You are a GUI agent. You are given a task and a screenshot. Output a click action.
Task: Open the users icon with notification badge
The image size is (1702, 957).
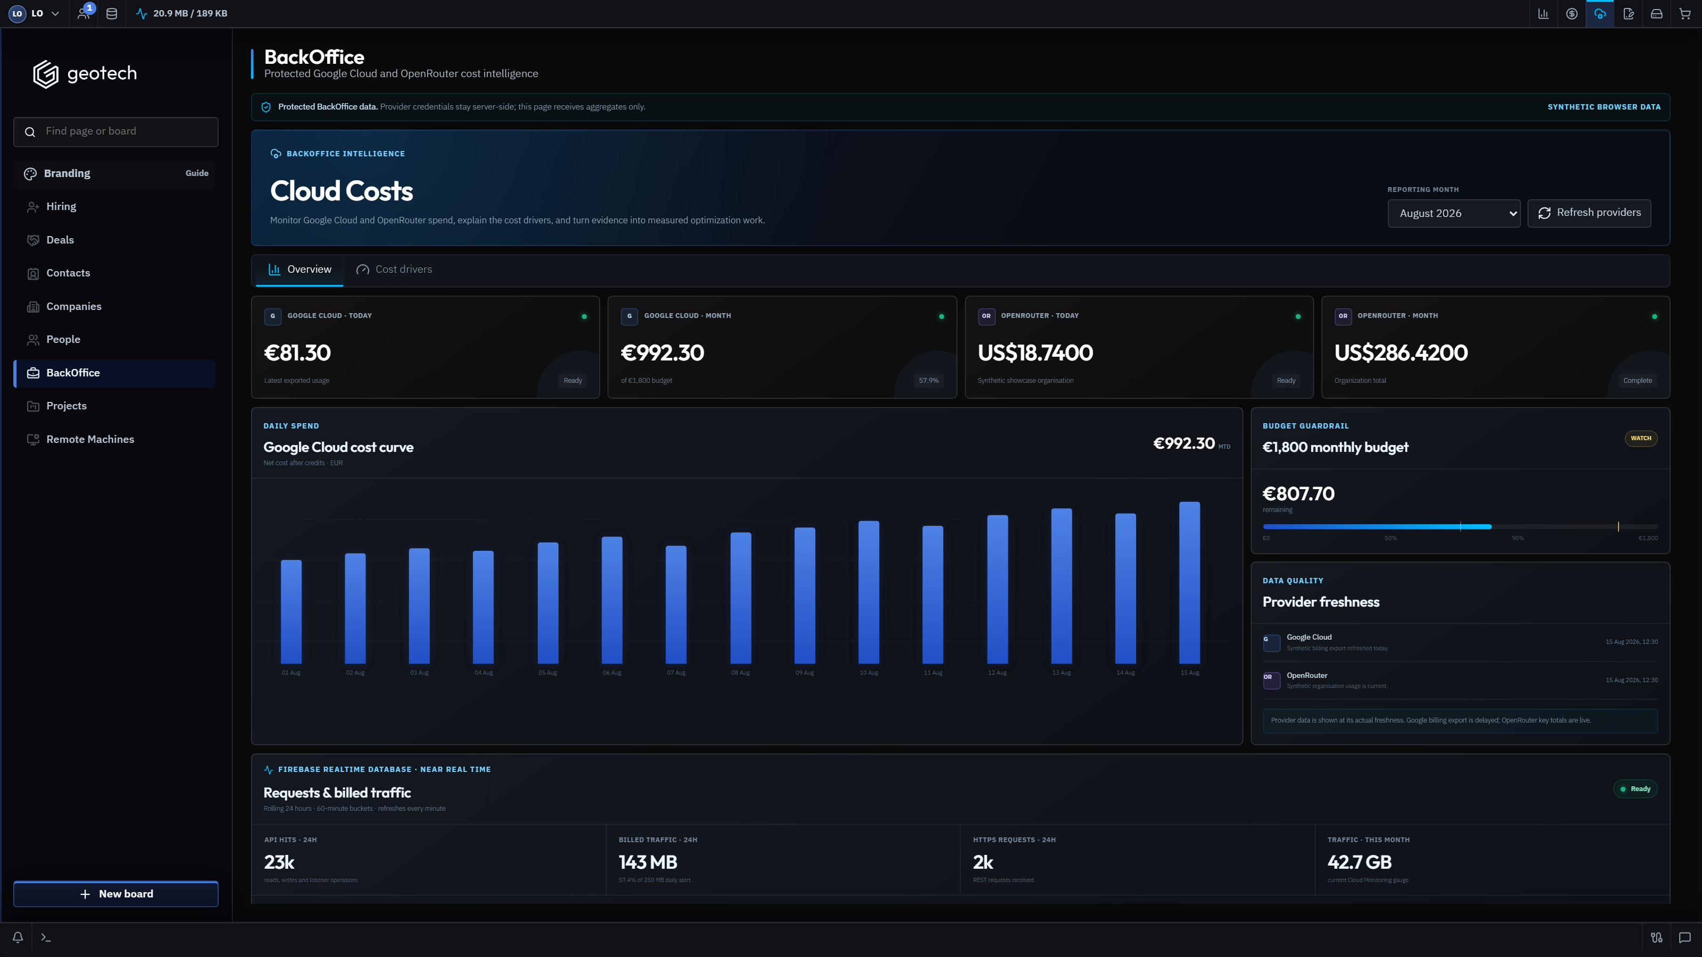tap(84, 13)
